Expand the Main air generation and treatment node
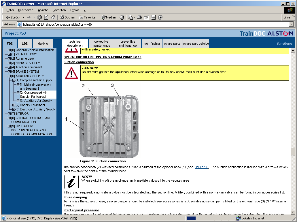The height and width of the screenshot is (222, 297). pos(18,84)
